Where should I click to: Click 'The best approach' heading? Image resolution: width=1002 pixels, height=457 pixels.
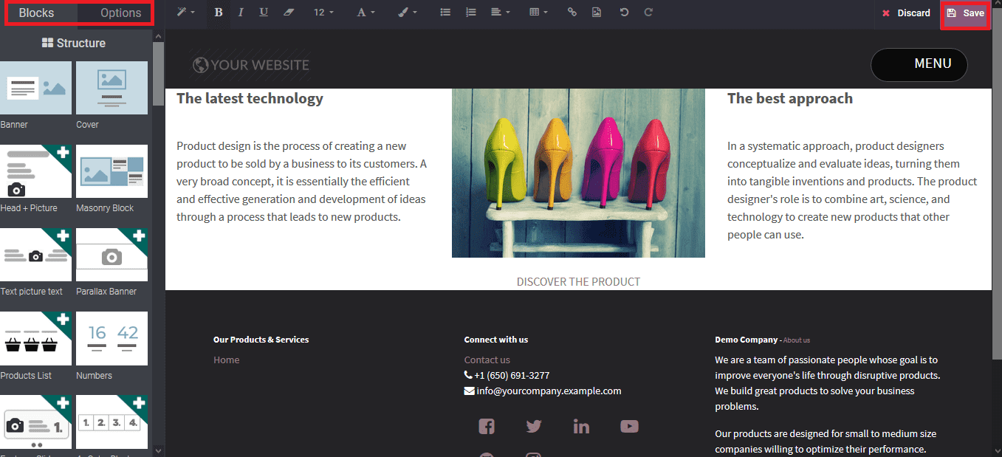(x=789, y=98)
